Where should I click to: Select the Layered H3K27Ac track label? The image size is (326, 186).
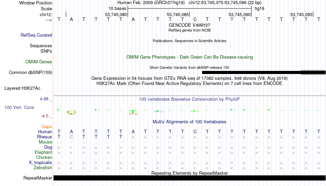(x=22, y=88)
